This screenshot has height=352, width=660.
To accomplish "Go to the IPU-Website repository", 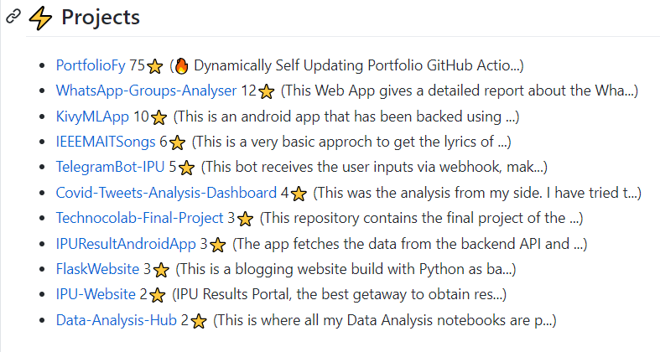I will click(x=96, y=294).
